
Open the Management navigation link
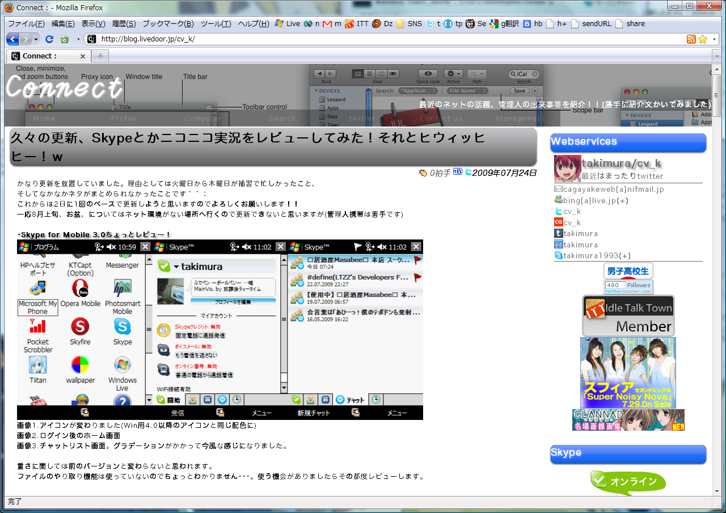(521, 119)
